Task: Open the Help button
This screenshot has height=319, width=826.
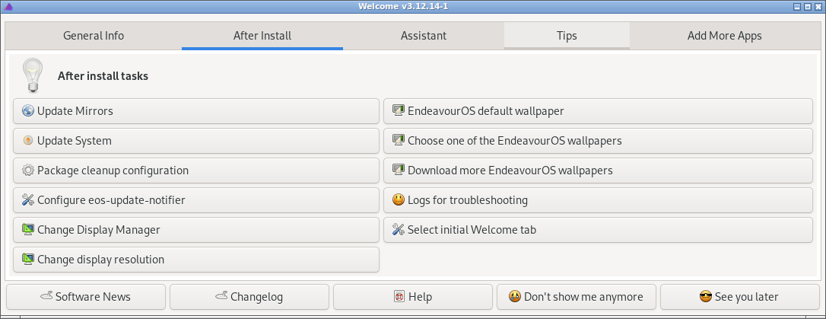Action: (x=413, y=297)
